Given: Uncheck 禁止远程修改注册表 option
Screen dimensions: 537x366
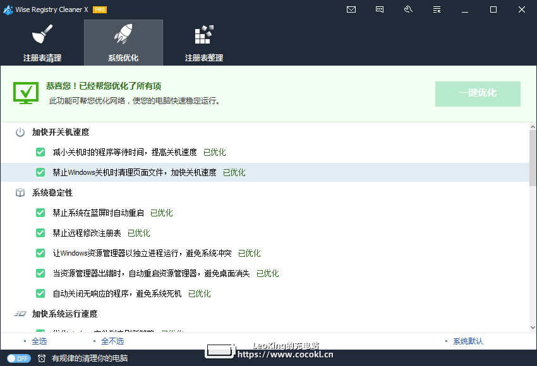Looking at the screenshot, I should [40, 233].
